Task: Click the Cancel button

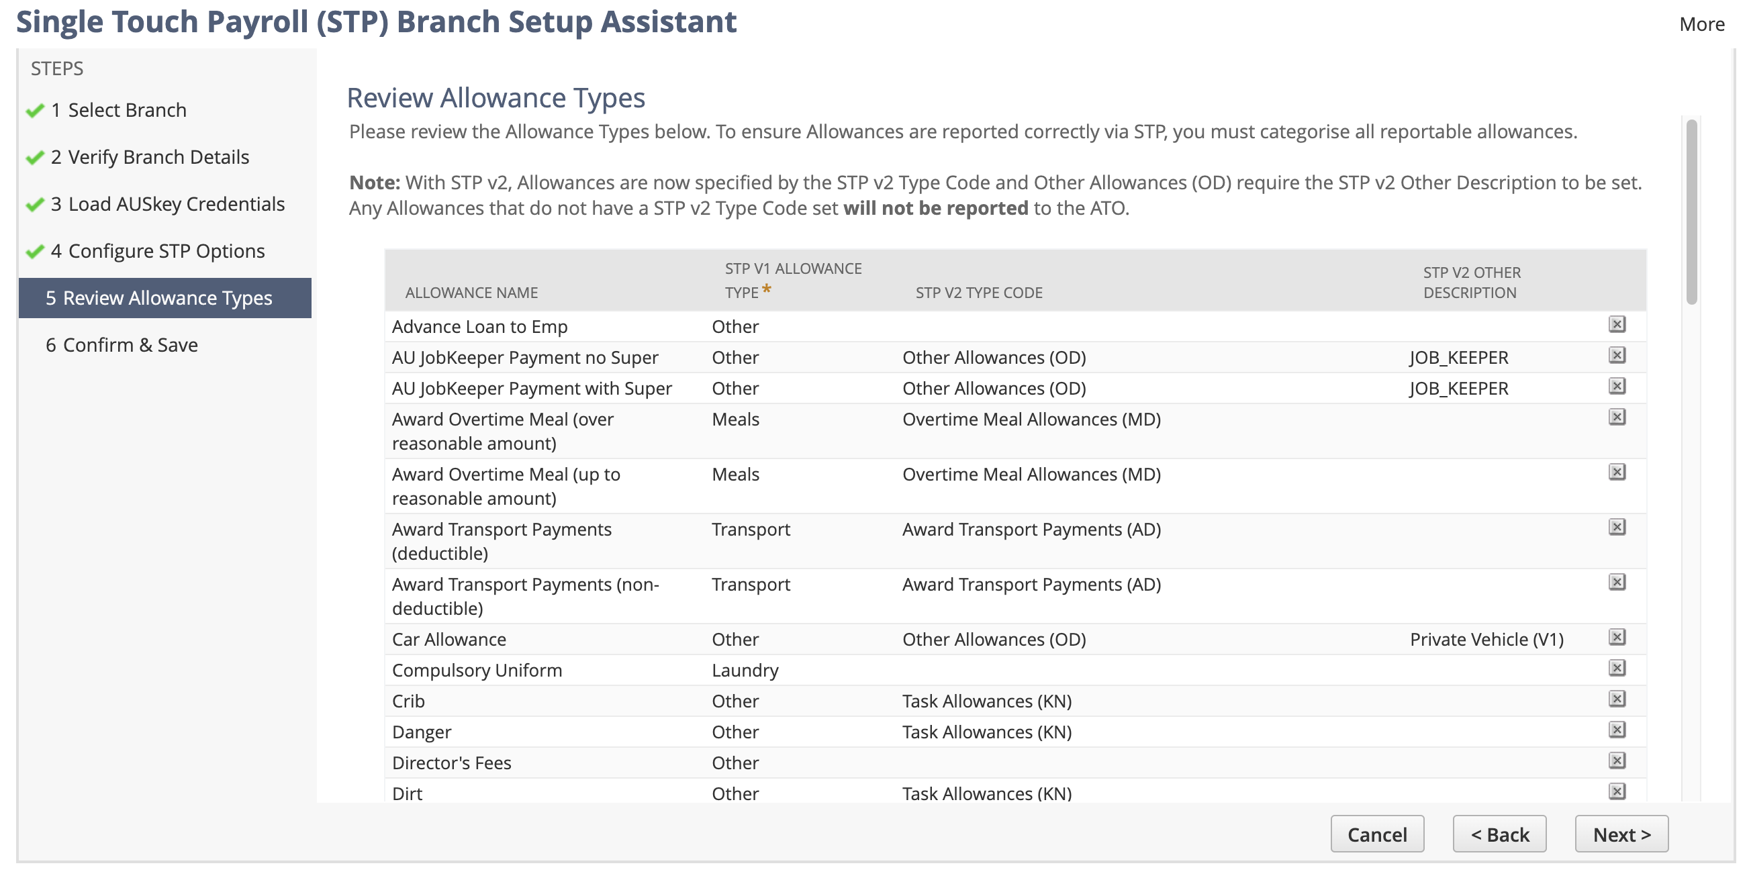Action: tap(1376, 834)
